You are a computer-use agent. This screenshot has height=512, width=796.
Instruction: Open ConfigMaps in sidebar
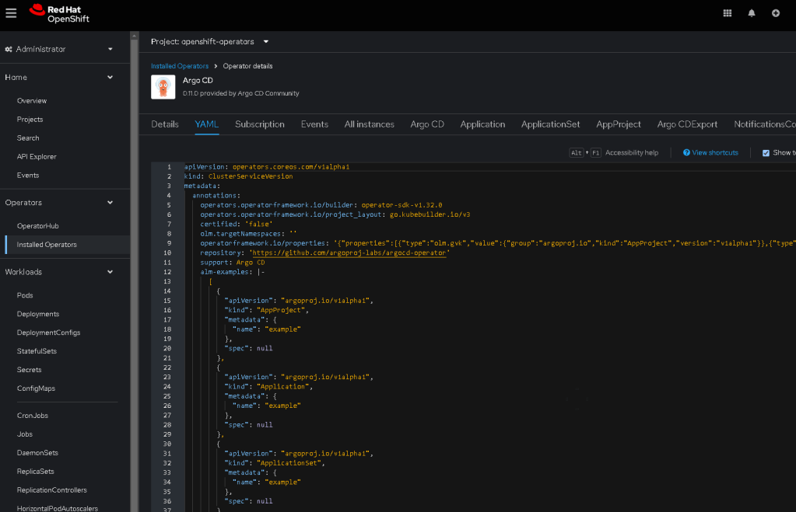36,388
